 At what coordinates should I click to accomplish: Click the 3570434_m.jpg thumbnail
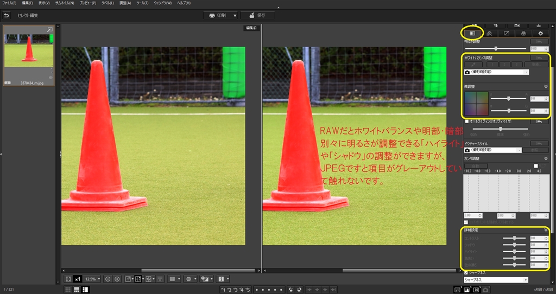coord(29,51)
